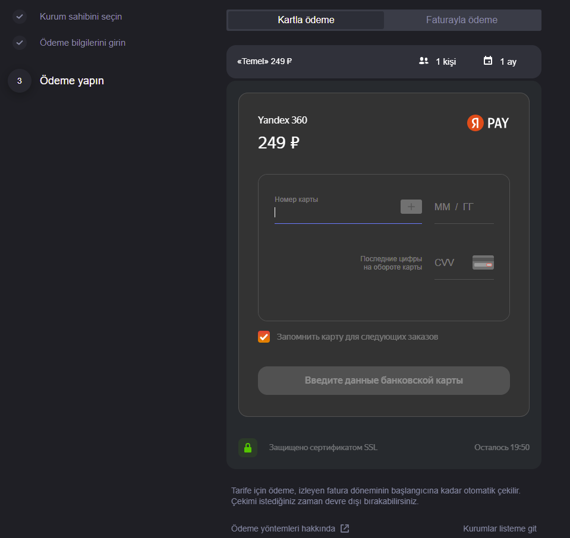The image size is (570, 538).
Task: Select the Ödeme yapın step
Action: point(71,81)
